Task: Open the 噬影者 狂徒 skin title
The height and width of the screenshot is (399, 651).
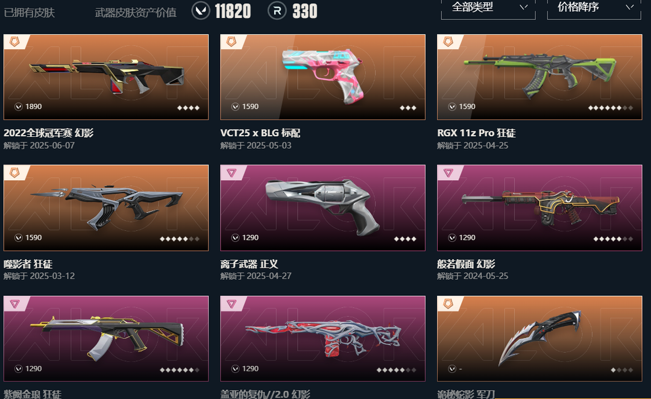Action: tap(28, 264)
